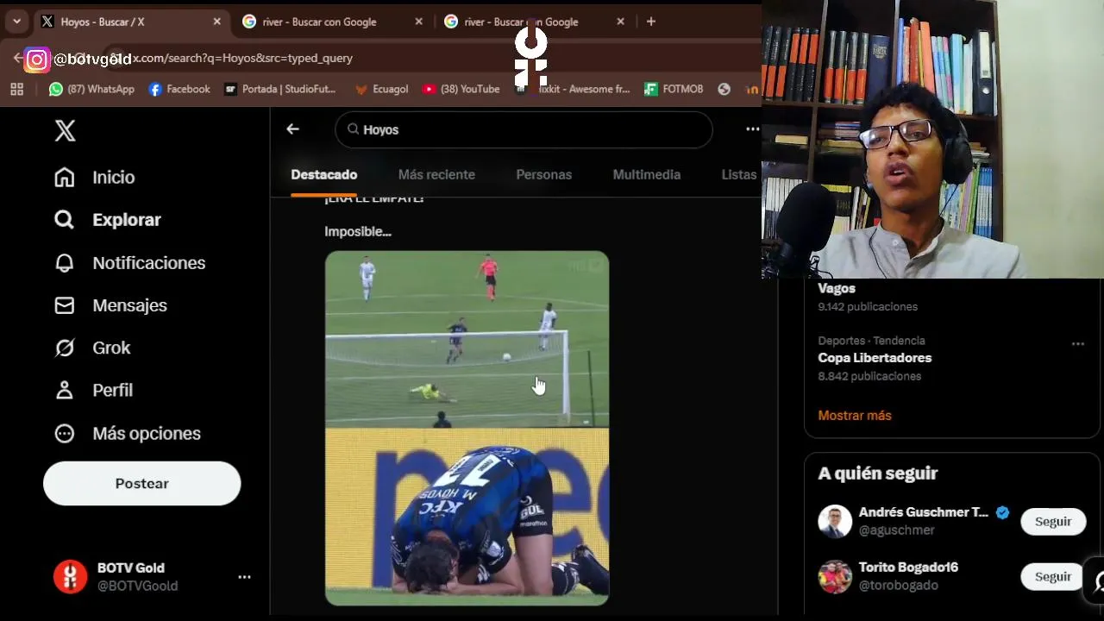
Task: Open goal-line image in post
Action: pyautogui.click(x=467, y=339)
